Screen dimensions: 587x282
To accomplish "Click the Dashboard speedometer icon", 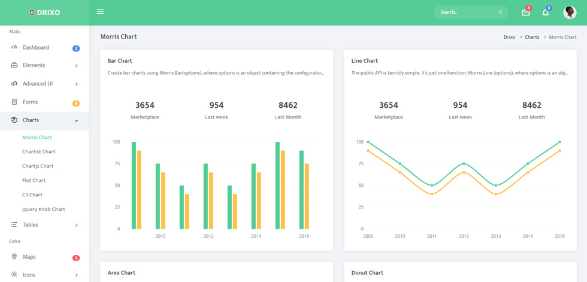I will pos(14,47).
